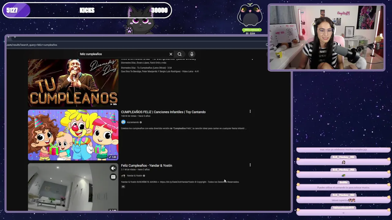The height and width of the screenshot is (220, 392).
Task: Click the streamer webcam feed
Action: point(326,38)
